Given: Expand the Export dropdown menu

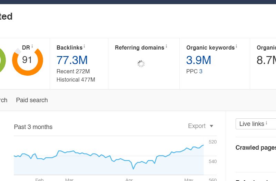Looking at the screenshot, I should point(201,126).
